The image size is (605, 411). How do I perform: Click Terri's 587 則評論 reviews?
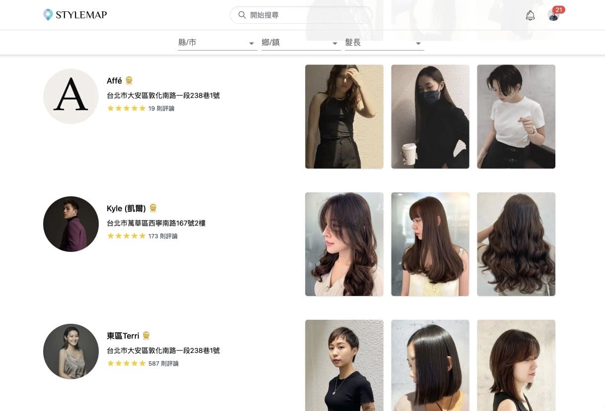click(163, 363)
